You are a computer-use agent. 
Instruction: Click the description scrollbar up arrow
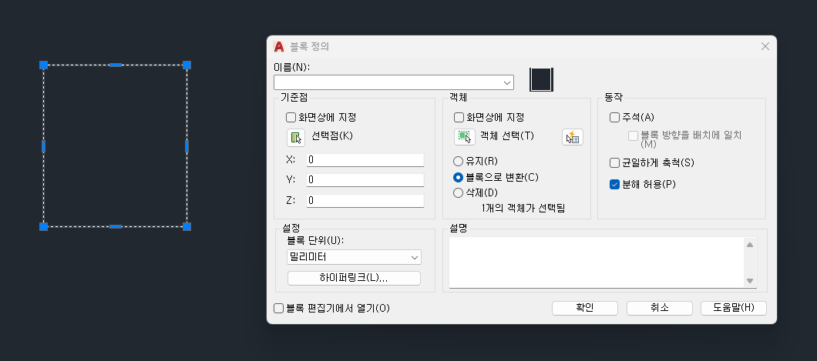(750, 245)
